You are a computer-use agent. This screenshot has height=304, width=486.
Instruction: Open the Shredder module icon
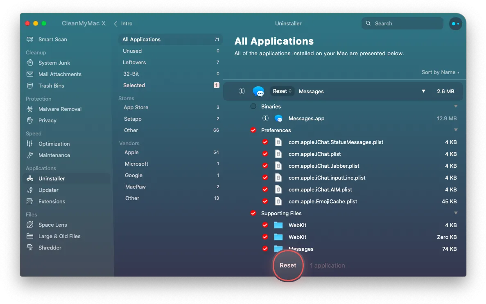[30, 248]
